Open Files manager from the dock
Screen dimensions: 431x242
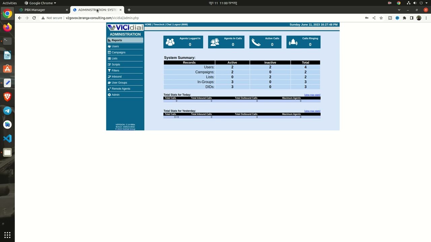7,152
